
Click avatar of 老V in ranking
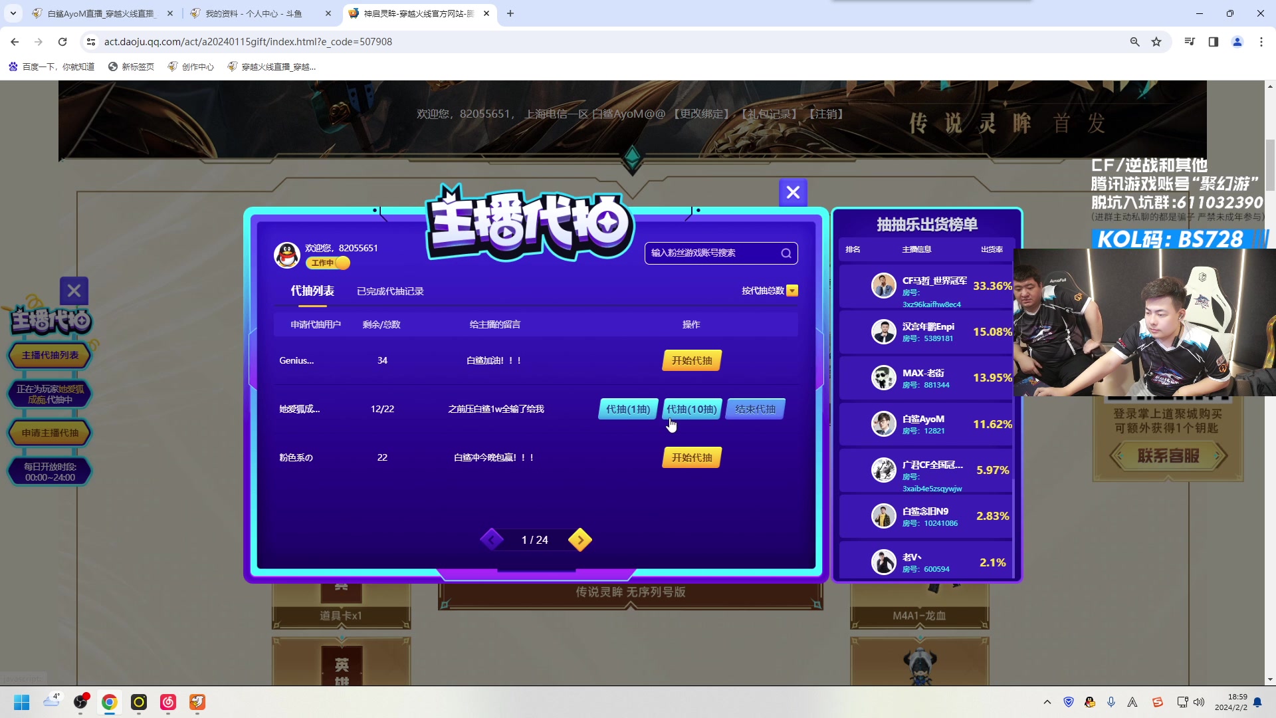884,562
